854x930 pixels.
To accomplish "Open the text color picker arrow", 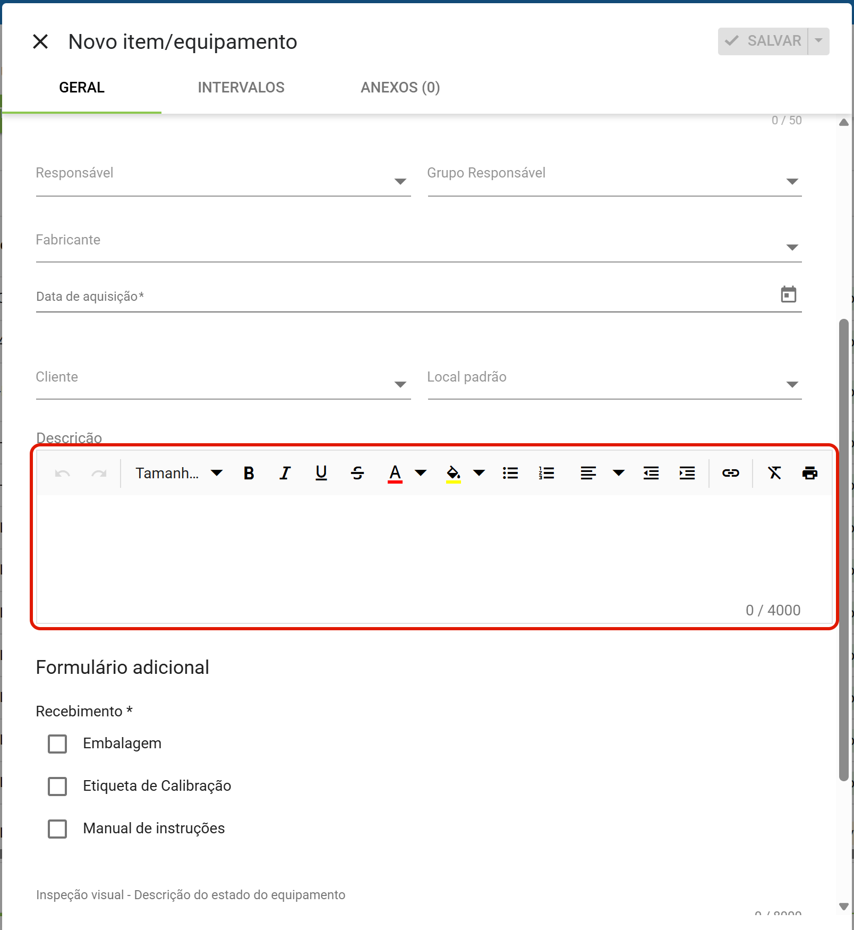I will click(421, 473).
